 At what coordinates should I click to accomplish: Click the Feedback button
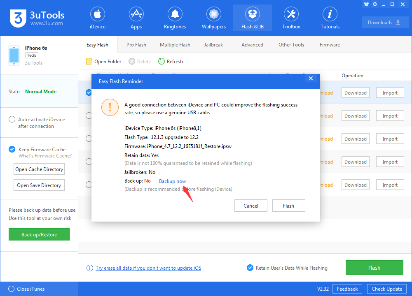click(x=347, y=289)
